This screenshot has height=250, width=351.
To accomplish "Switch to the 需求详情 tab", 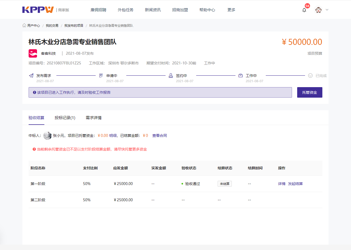I will point(94,118).
